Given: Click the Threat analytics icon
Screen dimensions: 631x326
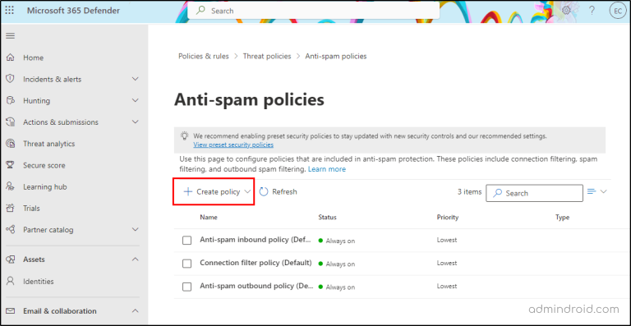Looking at the screenshot, I should (x=11, y=144).
